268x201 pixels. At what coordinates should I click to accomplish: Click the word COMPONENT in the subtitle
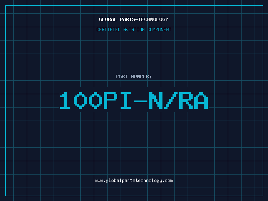click(x=158, y=29)
